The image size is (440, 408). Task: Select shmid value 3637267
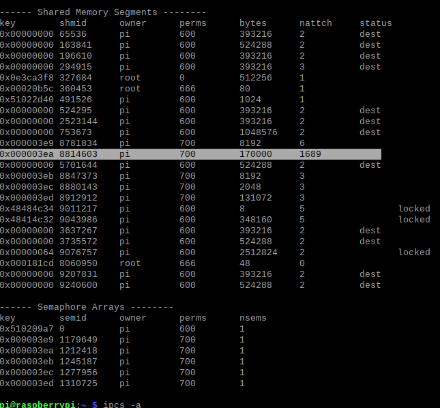click(x=78, y=231)
